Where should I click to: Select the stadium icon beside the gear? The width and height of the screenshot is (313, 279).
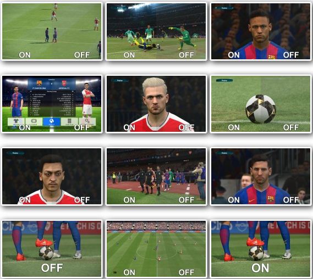point(69,121)
